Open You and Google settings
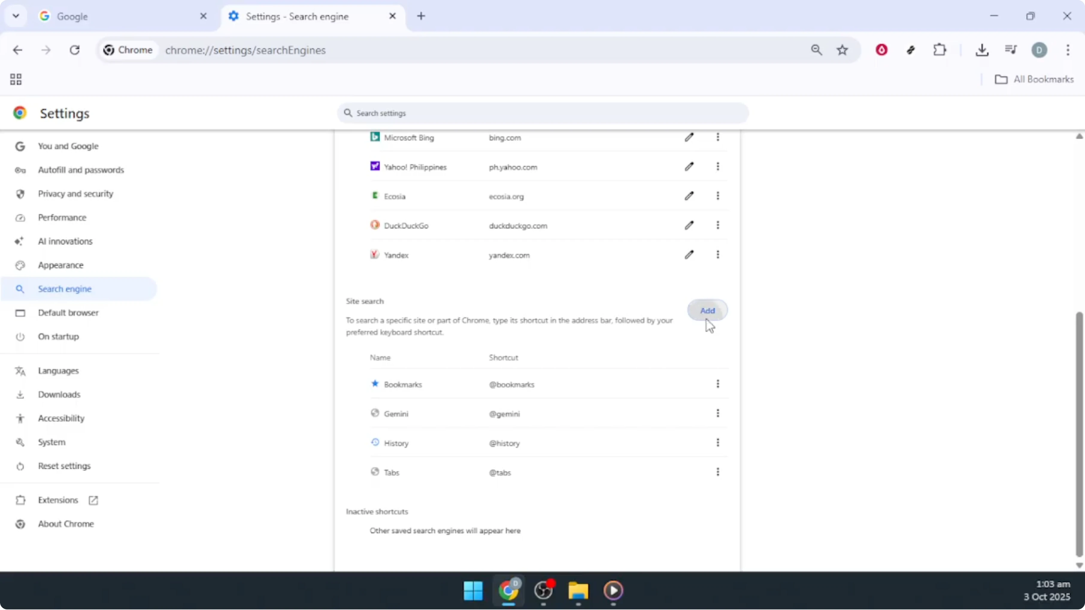Screen dimensions: 1085x610 point(78,146)
